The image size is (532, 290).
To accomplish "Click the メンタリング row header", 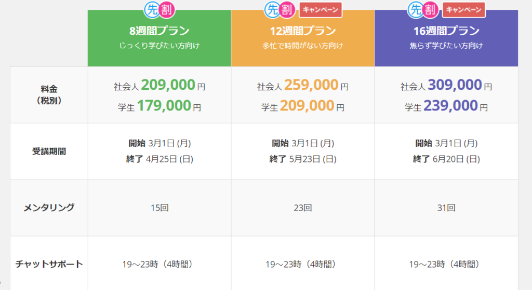I will [x=49, y=208].
